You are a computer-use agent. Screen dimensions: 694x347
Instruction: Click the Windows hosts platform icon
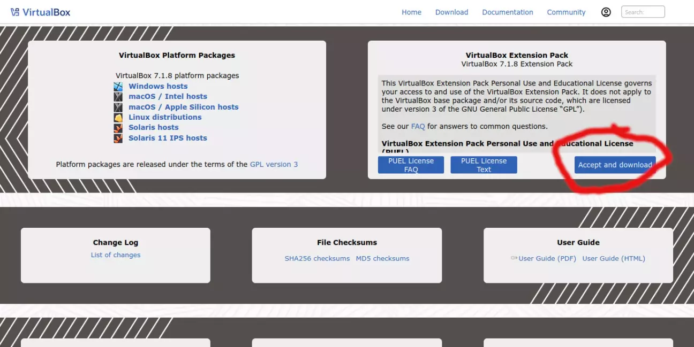[118, 86]
